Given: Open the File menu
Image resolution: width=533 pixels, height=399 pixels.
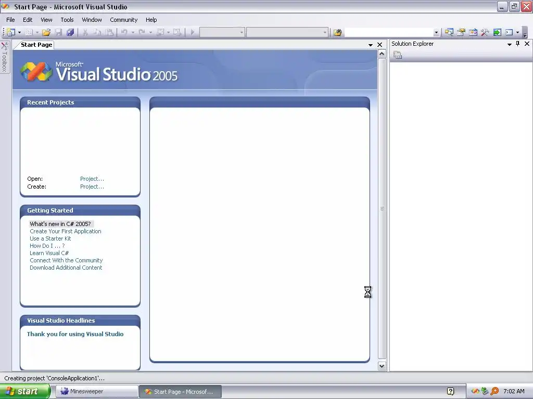Looking at the screenshot, I should pyautogui.click(x=10, y=20).
